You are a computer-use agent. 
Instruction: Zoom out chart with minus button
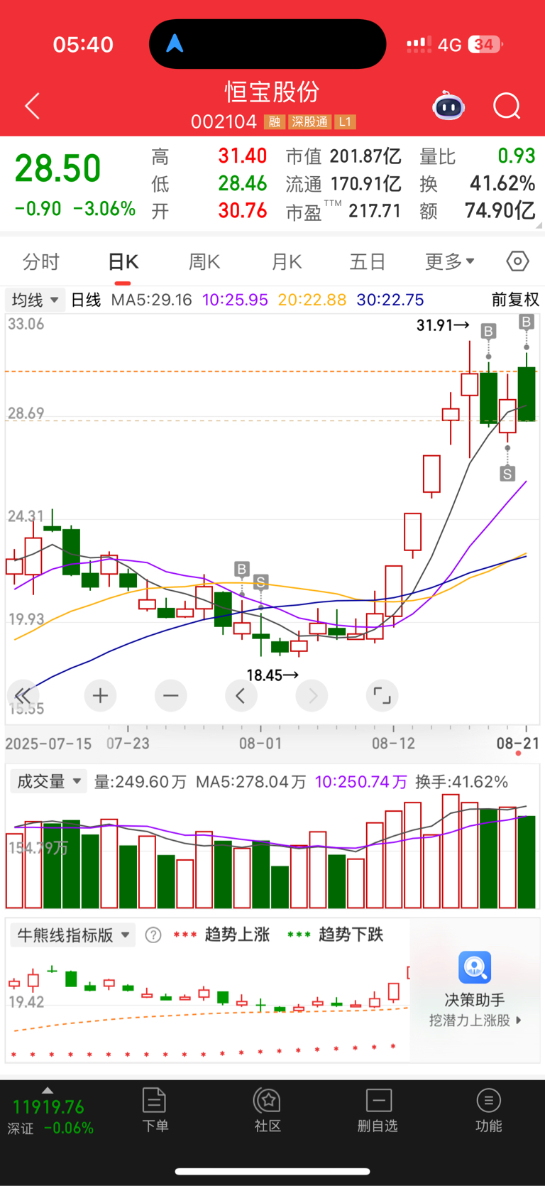[170, 696]
